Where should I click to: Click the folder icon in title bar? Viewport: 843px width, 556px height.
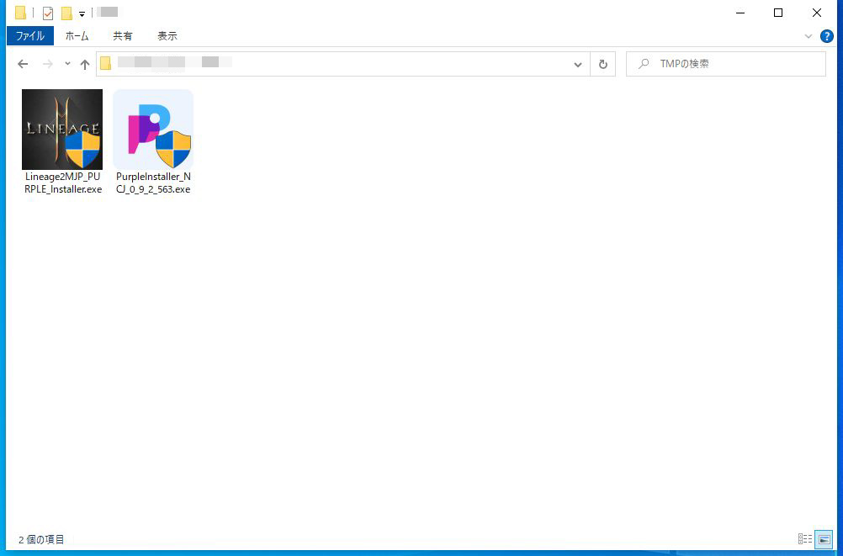click(x=20, y=13)
